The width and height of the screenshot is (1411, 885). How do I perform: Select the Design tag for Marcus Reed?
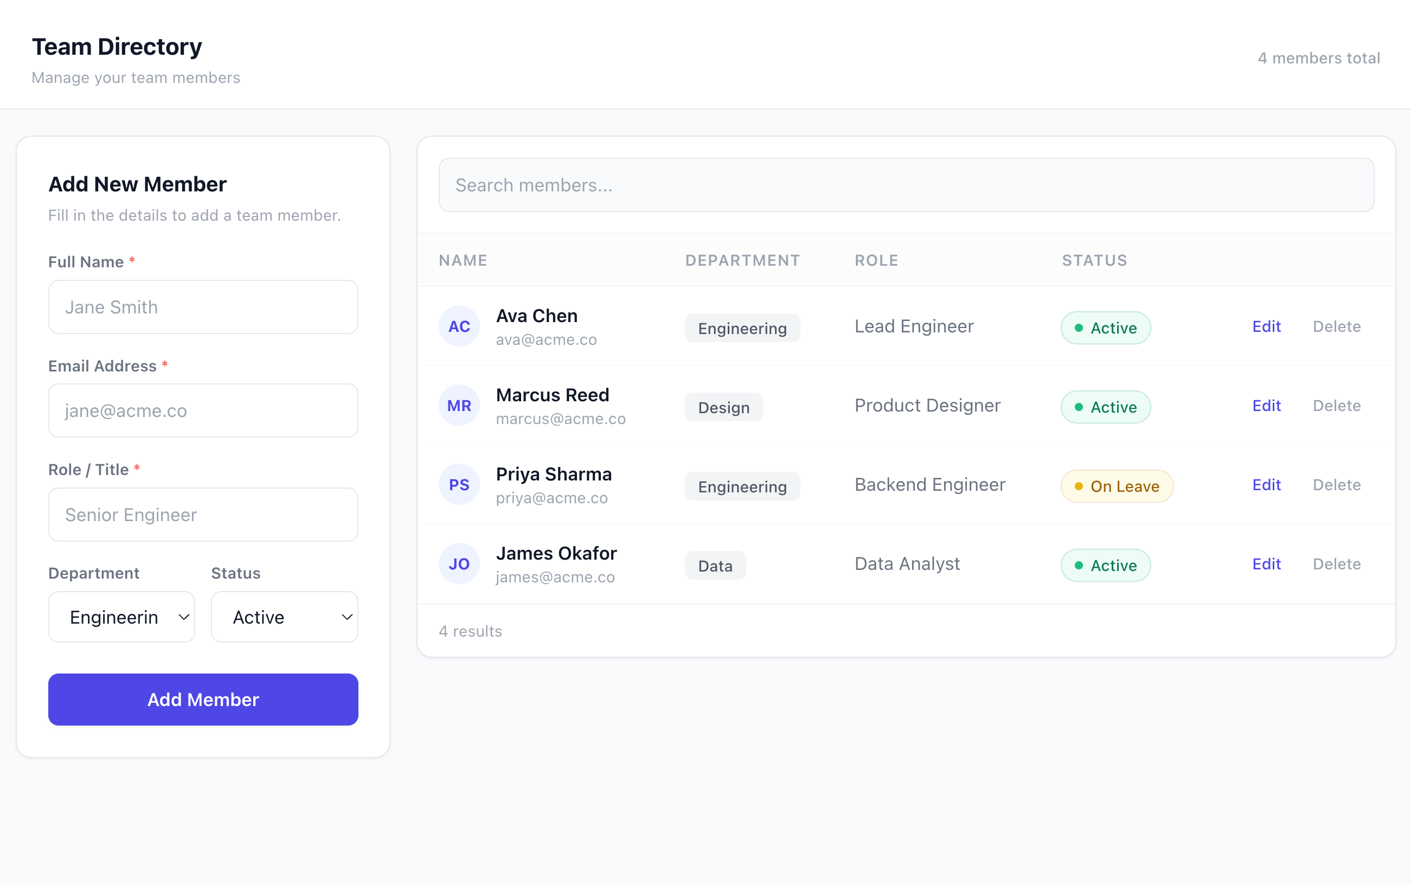click(723, 407)
